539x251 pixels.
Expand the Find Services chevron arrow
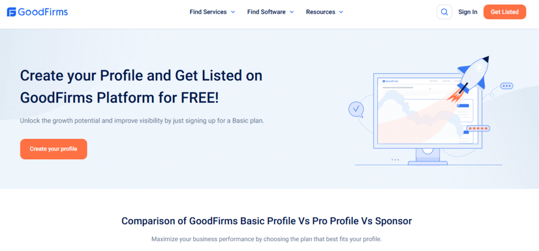pos(233,12)
